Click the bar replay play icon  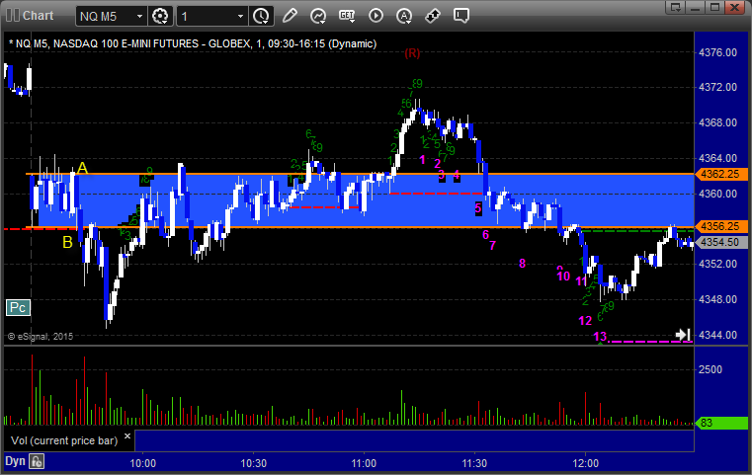coord(376,16)
